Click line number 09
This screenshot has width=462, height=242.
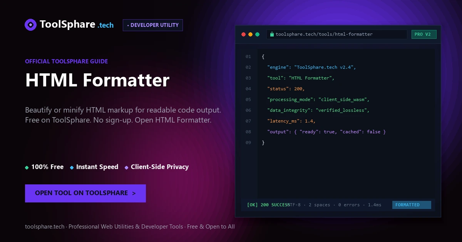(248, 143)
